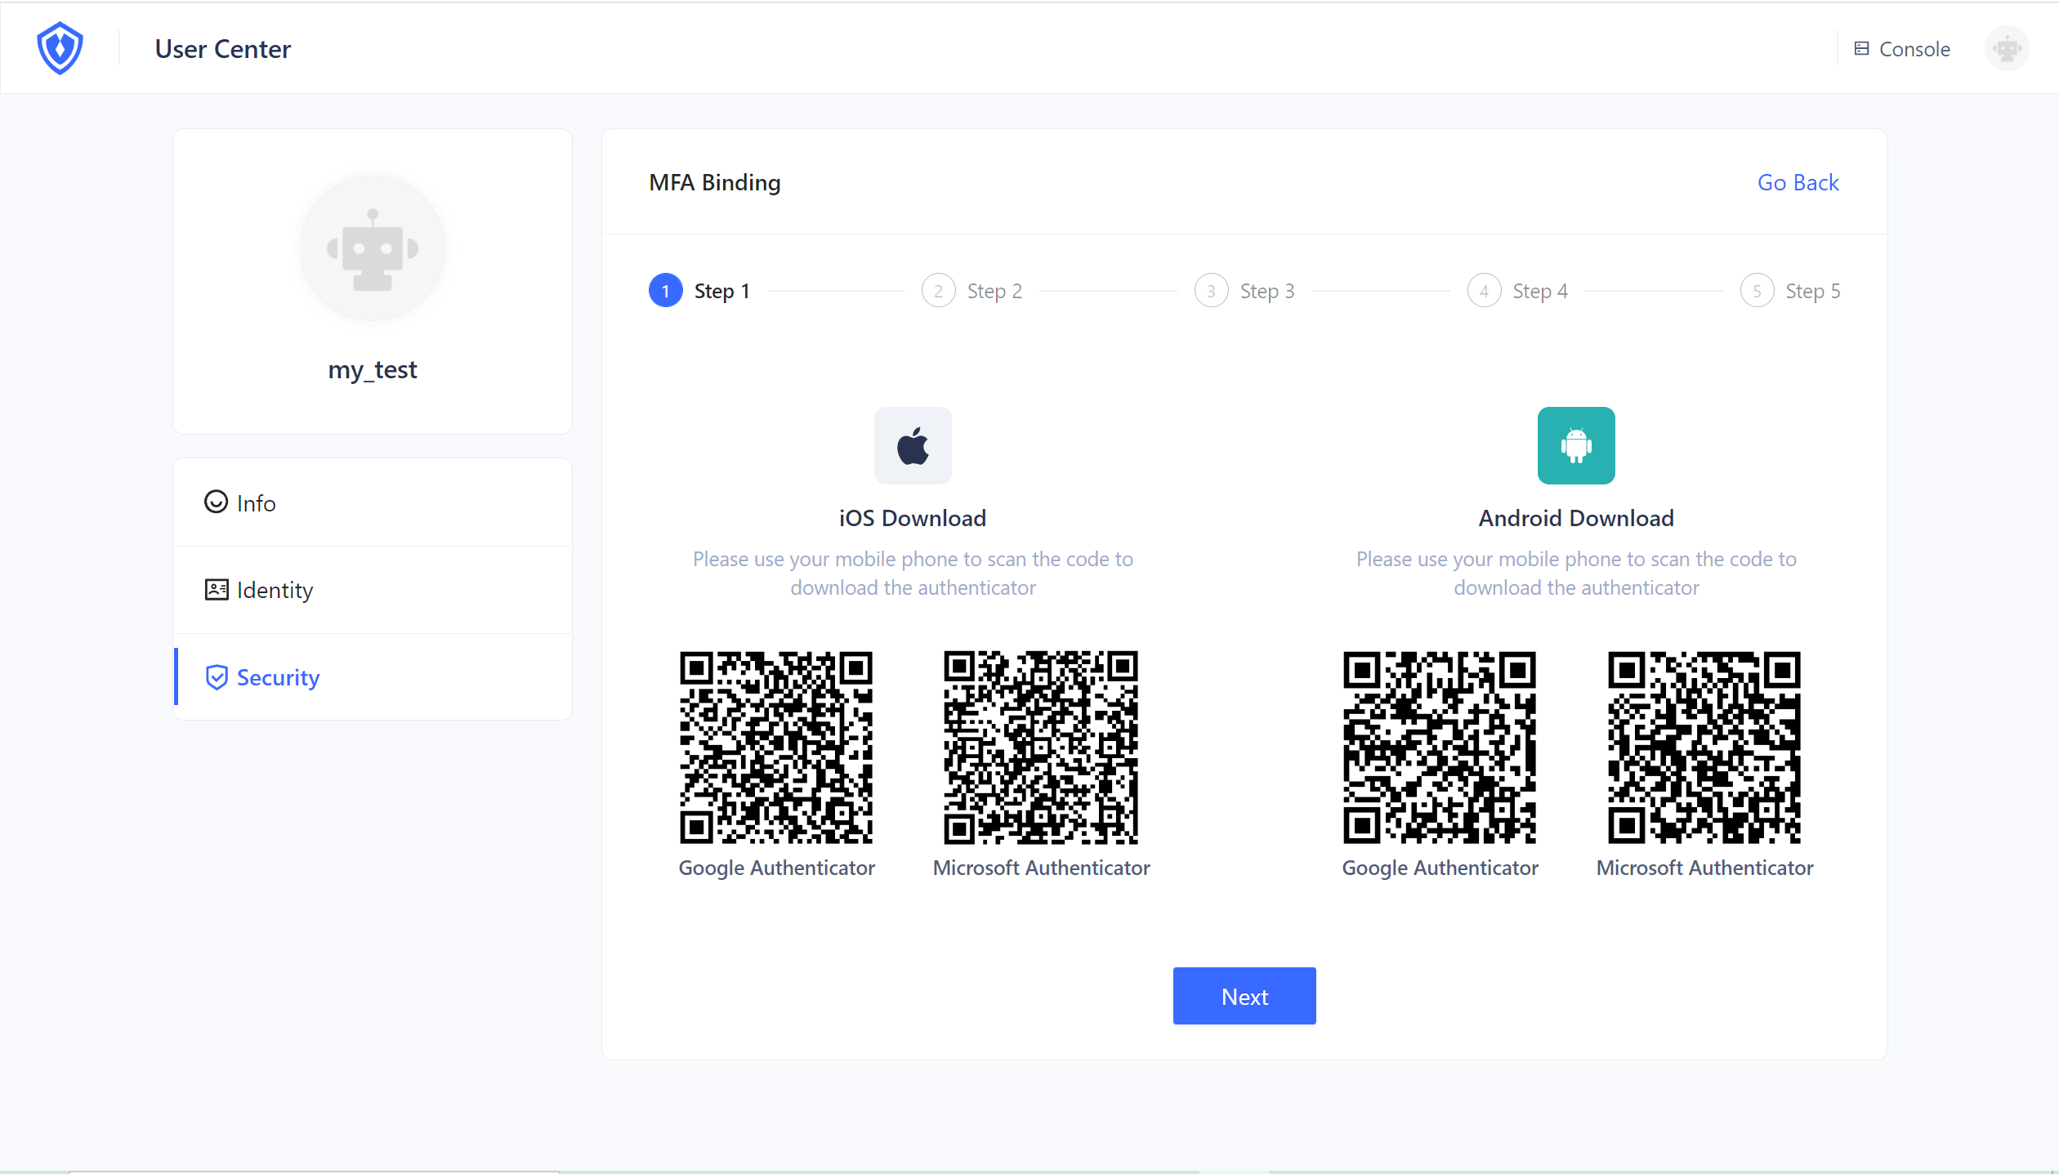The width and height of the screenshot is (2059, 1174).
Task: Click the Android download icon
Action: pyautogui.click(x=1575, y=446)
